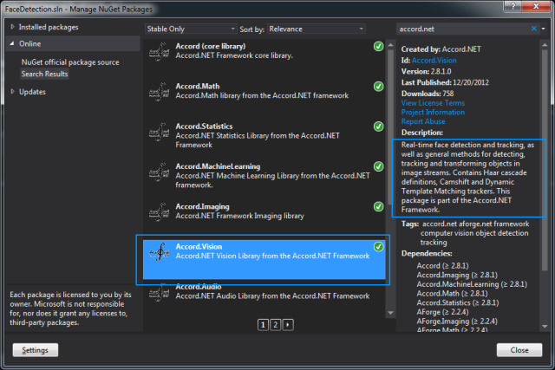Click dependency Accord.MachineLearning (≥ 2.8.1)
This screenshot has width=555, height=370.
pos(472,284)
